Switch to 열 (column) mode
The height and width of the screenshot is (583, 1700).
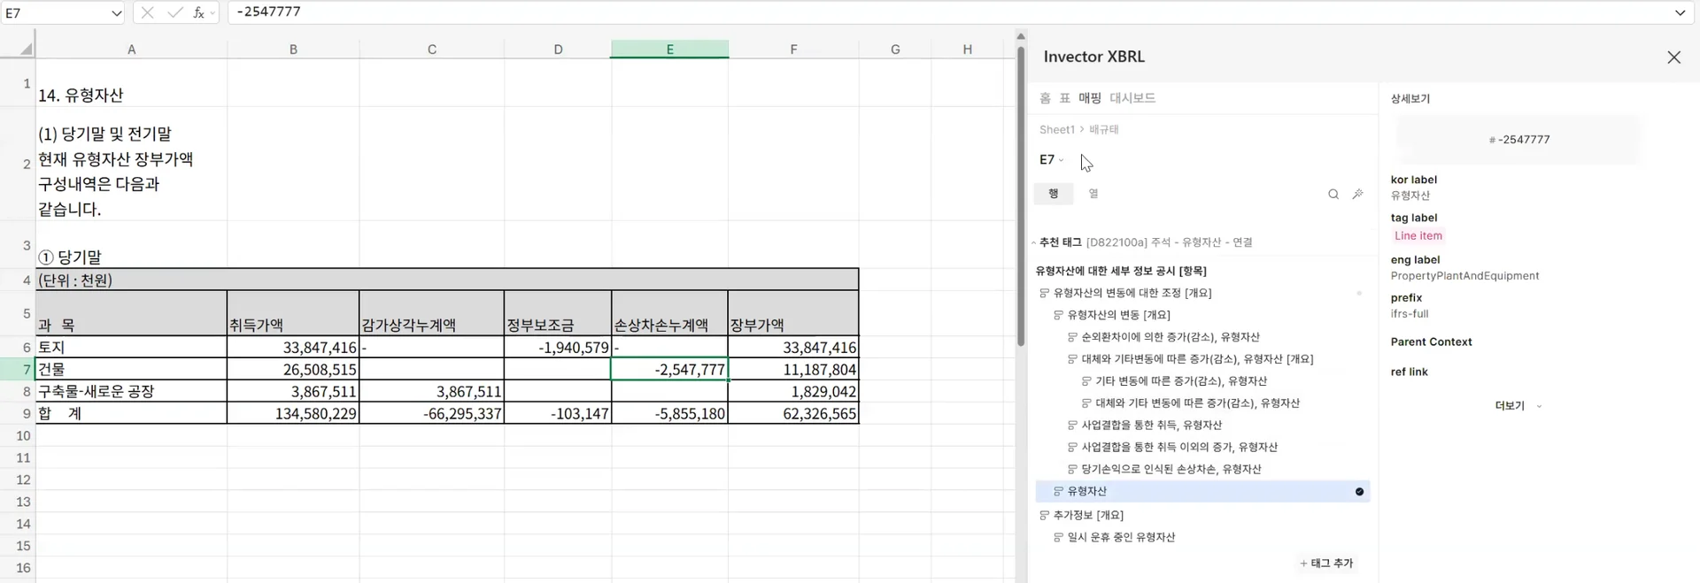click(1093, 194)
